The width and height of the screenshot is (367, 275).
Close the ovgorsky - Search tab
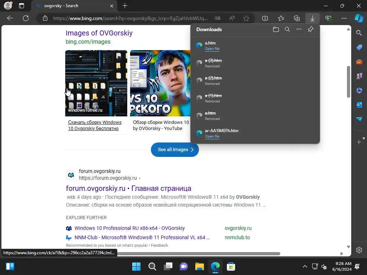[112, 6]
